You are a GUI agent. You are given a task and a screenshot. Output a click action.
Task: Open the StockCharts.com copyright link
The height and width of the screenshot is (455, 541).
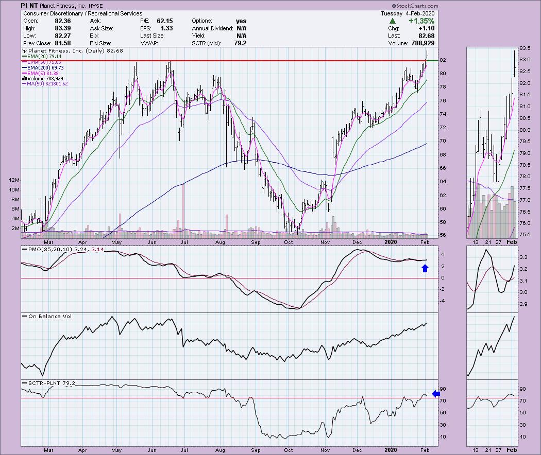pyautogui.click(x=415, y=6)
